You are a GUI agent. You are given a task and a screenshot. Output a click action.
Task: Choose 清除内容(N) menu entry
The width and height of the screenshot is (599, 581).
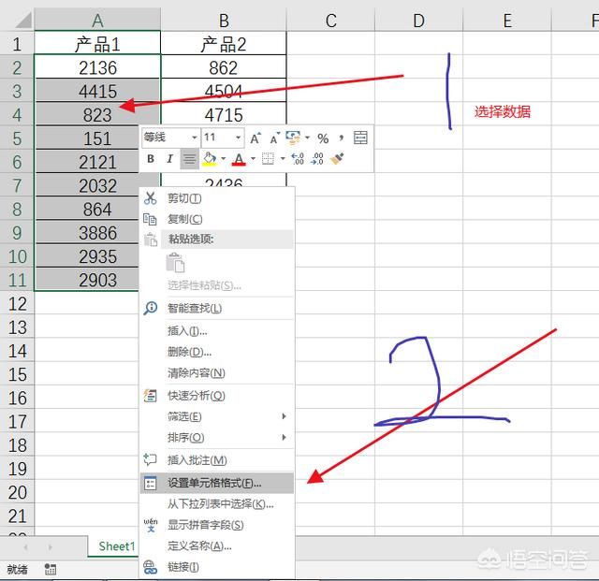[x=217, y=372]
